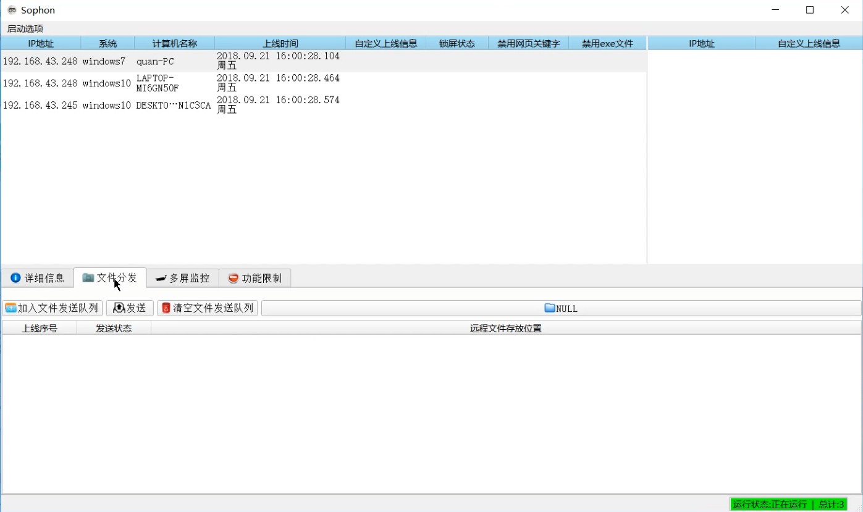The image size is (863, 512).
Task: Click the 禁用exe文件 column header
Action: click(x=607, y=43)
